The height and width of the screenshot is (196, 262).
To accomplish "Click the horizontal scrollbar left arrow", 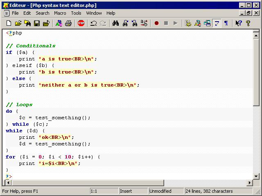I will [8, 183].
